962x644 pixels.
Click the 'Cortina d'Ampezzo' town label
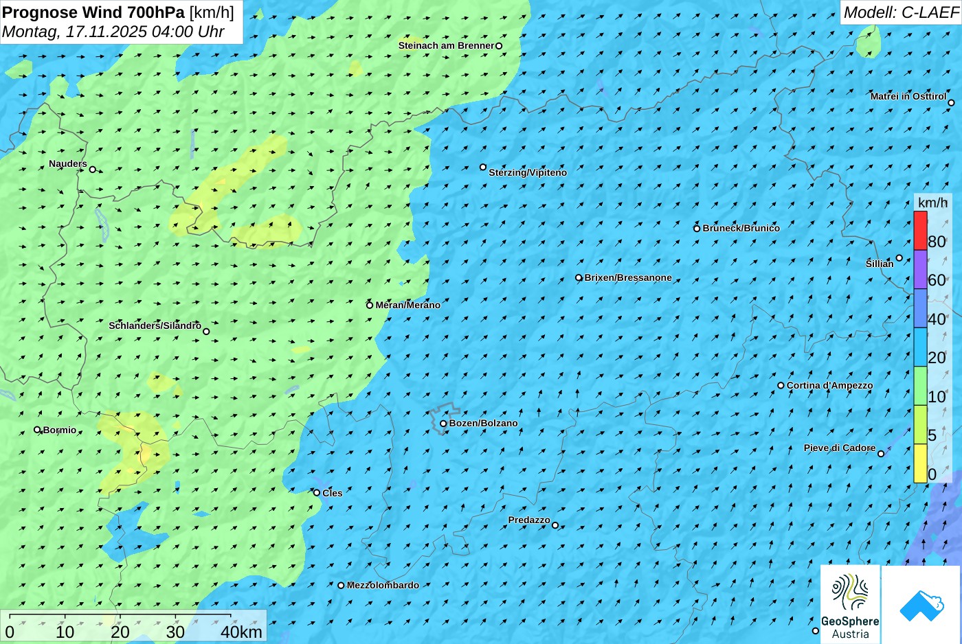pyautogui.click(x=829, y=386)
